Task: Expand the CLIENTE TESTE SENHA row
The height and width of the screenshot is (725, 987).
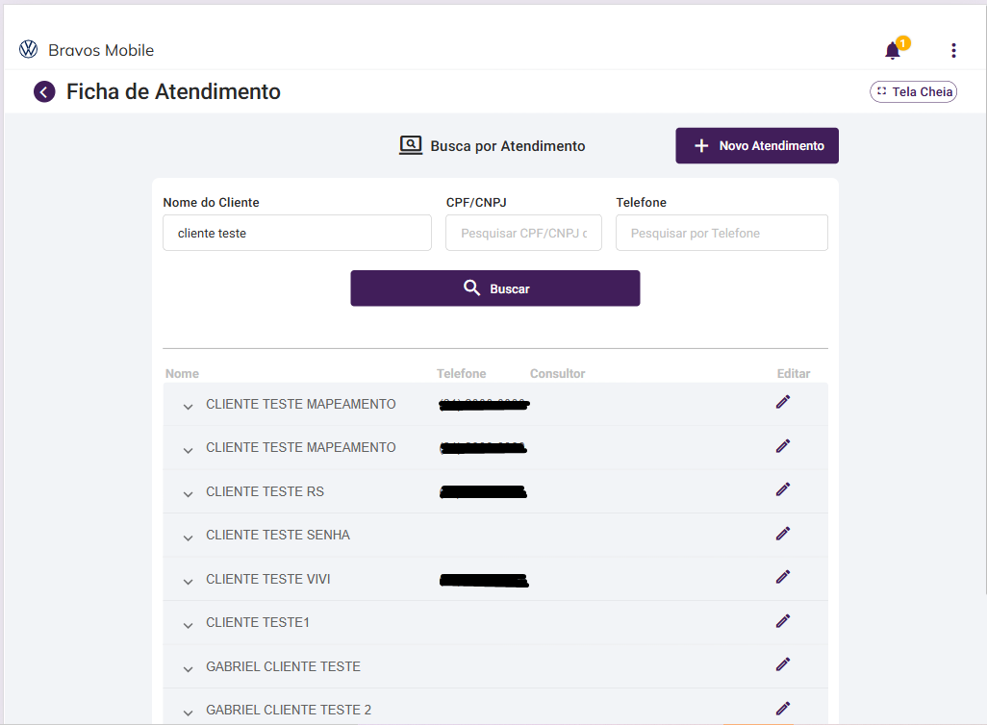Action: click(189, 537)
